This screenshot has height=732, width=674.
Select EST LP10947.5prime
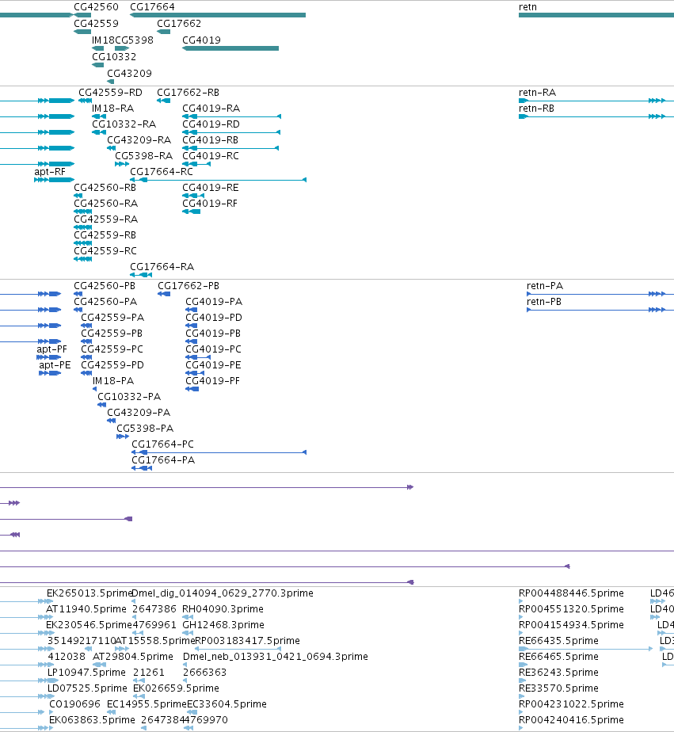(x=87, y=673)
